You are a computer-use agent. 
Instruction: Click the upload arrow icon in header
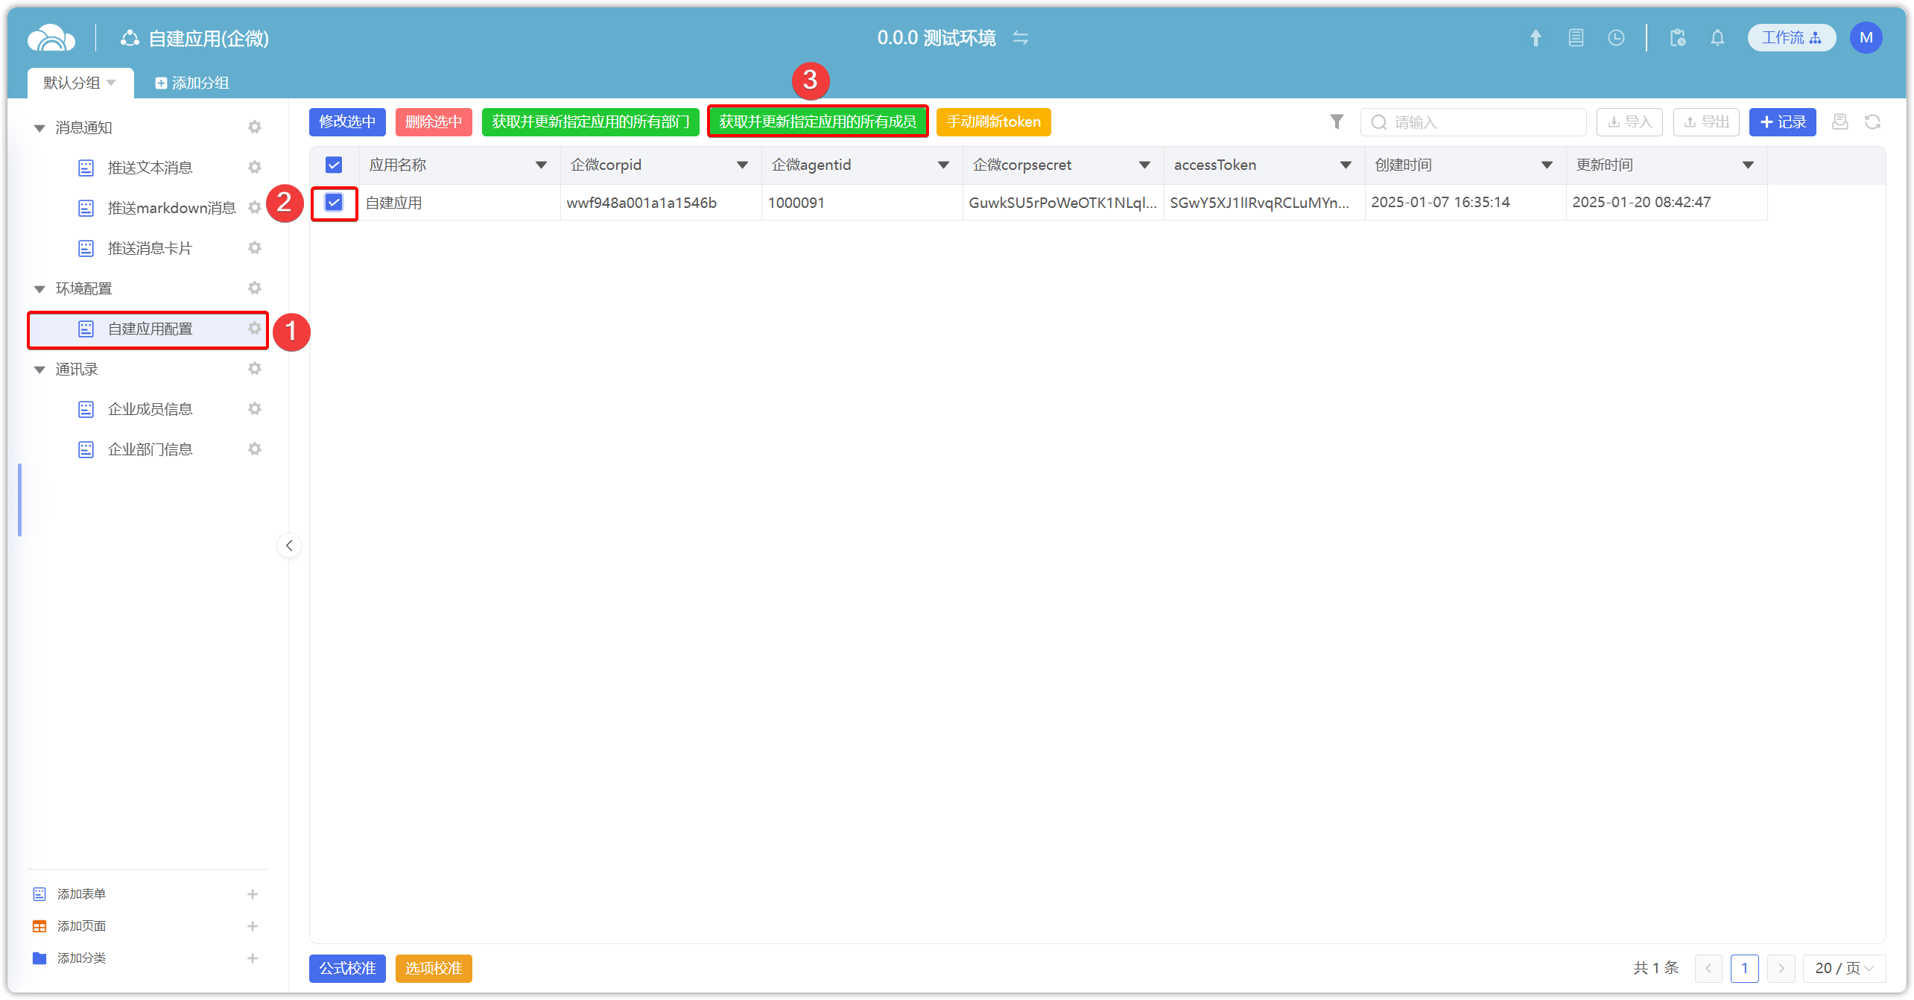coord(1536,38)
